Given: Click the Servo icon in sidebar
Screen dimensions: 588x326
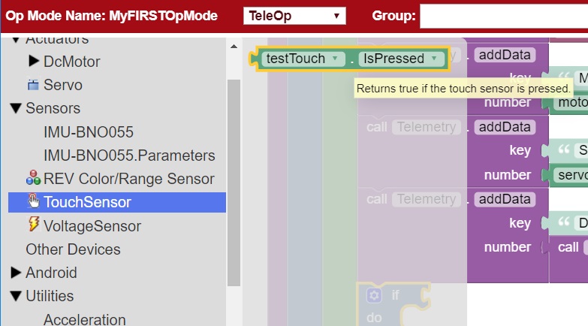Looking at the screenshot, I should coord(33,85).
